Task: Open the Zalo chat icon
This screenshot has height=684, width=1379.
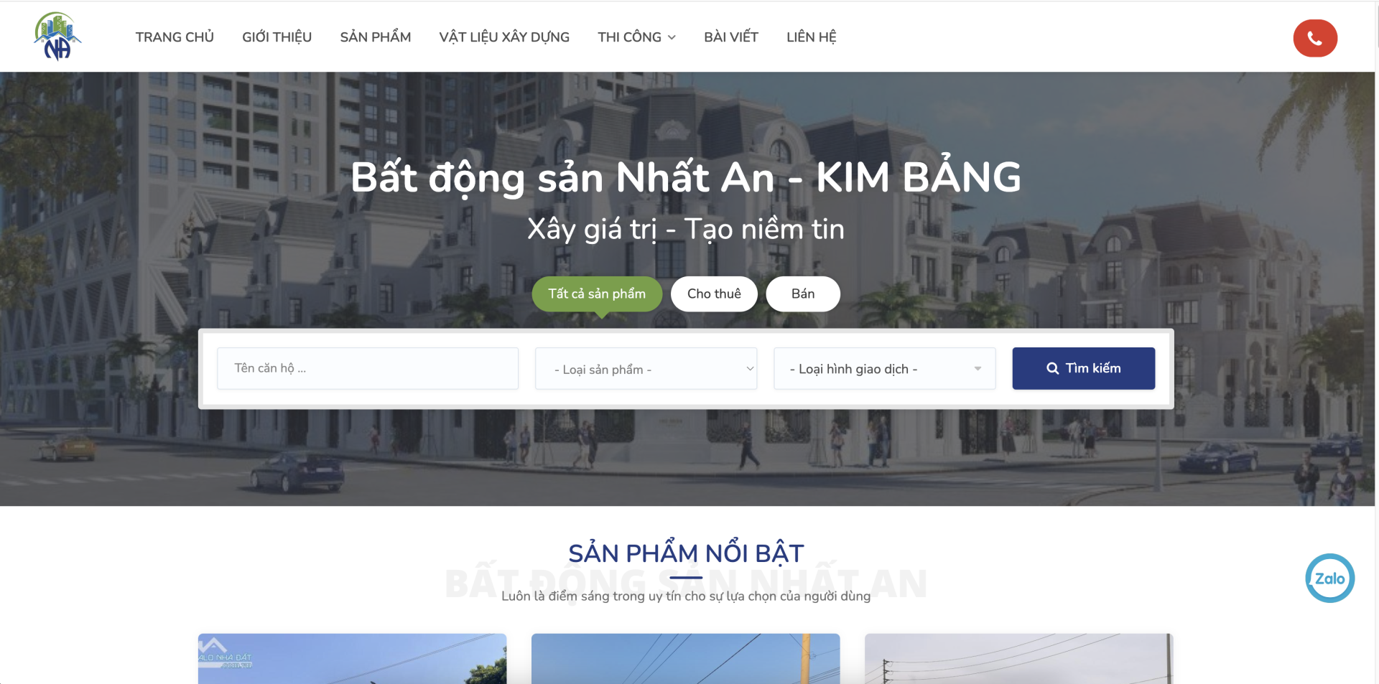Action: (x=1329, y=578)
